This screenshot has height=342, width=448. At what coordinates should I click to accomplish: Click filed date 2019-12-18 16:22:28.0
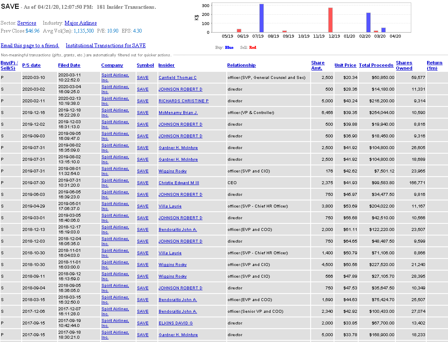69,113
